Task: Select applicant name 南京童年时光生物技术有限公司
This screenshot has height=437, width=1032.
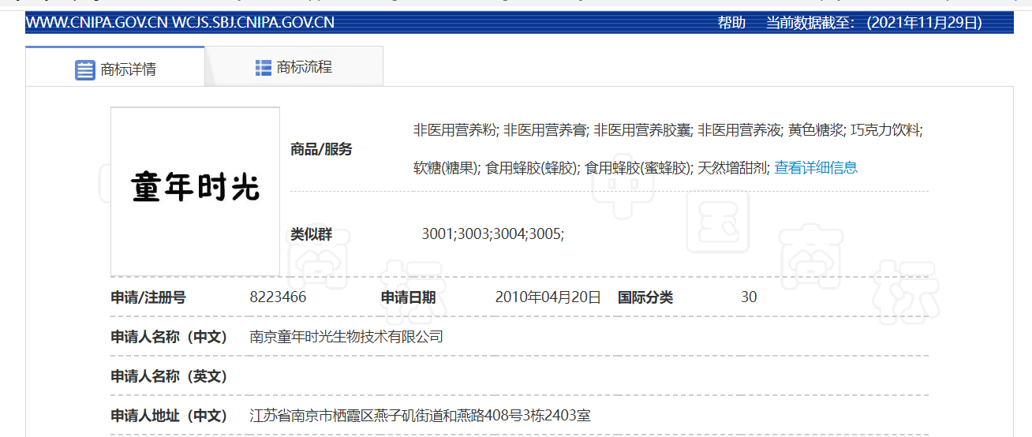Action: pos(346,337)
